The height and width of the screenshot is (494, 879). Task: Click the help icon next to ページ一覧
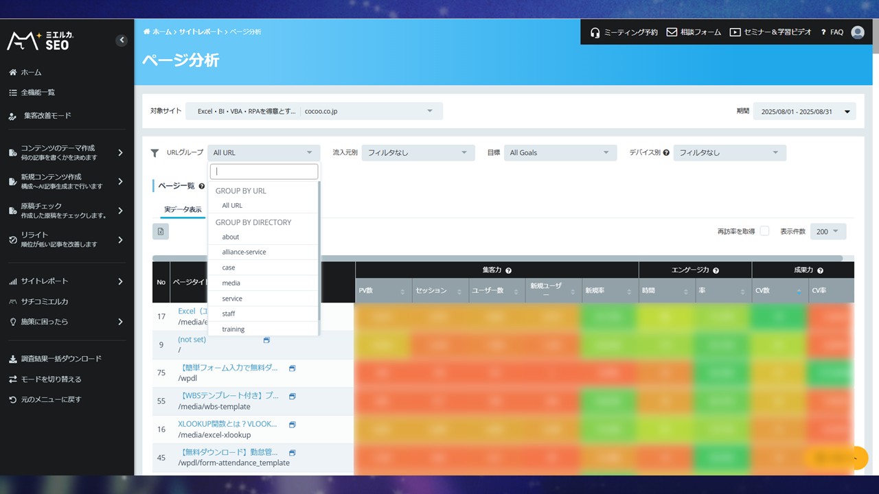point(202,186)
